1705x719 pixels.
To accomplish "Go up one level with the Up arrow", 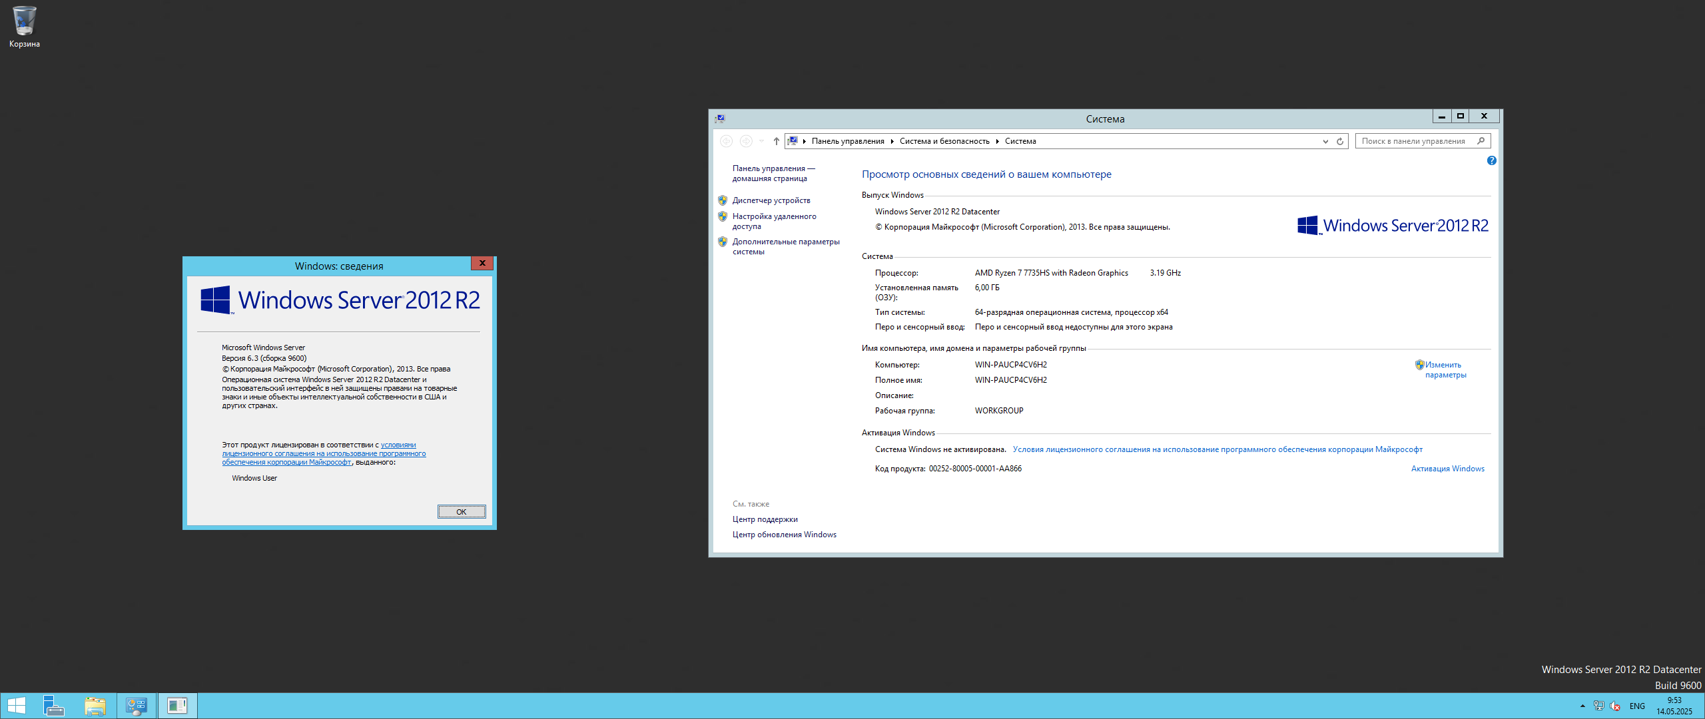I will [x=776, y=141].
